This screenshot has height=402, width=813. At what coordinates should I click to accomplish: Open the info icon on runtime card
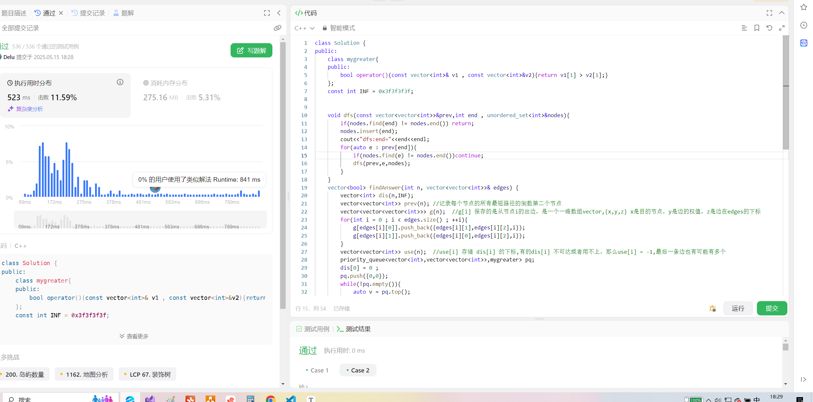[x=120, y=82]
